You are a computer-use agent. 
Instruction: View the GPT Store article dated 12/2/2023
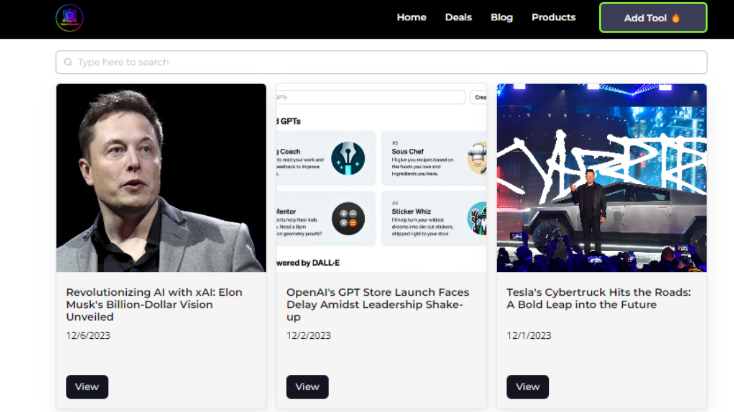click(307, 387)
